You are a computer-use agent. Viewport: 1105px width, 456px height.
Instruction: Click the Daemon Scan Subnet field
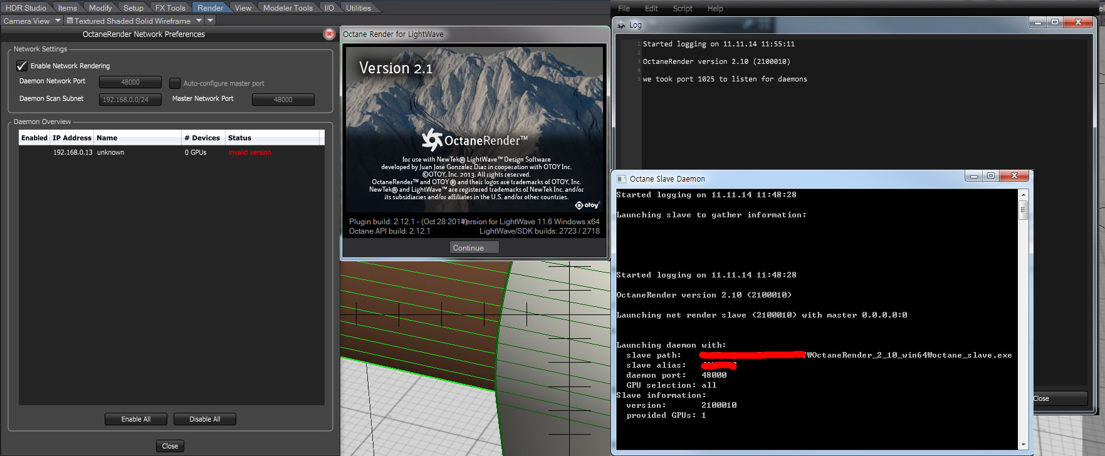(130, 99)
